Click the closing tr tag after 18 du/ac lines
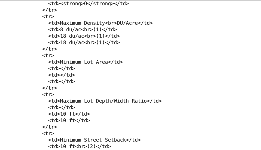261x150 pixels. click(50, 49)
